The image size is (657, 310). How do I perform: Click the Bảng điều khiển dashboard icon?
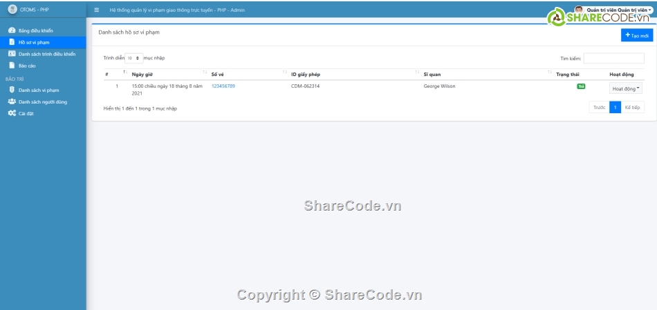pyautogui.click(x=12, y=31)
